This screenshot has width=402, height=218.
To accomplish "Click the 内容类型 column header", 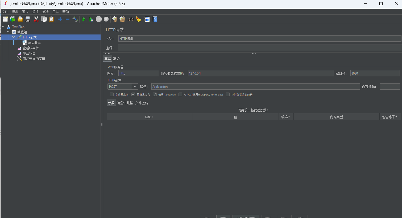I will pos(337,117).
